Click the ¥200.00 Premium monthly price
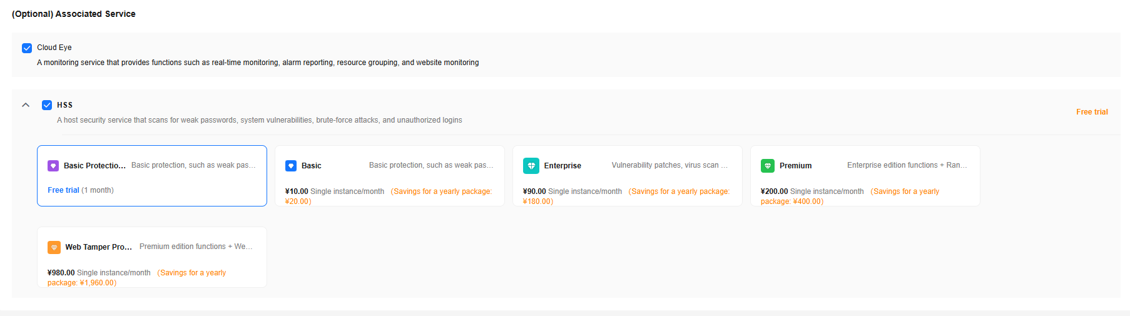 [x=812, y=191]
